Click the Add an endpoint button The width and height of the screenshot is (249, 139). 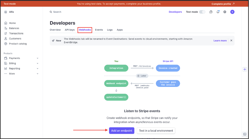point(122,131)
